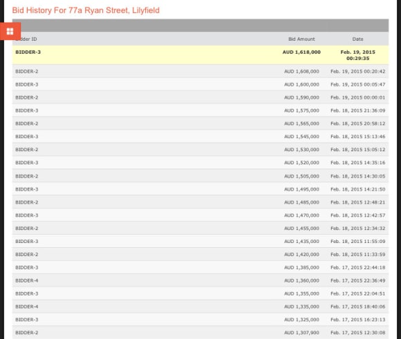Image resolution: width=401 pixels, height=339 pixels.
Task: Select the Feb. 18, 2015 15:05:12 timestamp
Action: point(357,150)
